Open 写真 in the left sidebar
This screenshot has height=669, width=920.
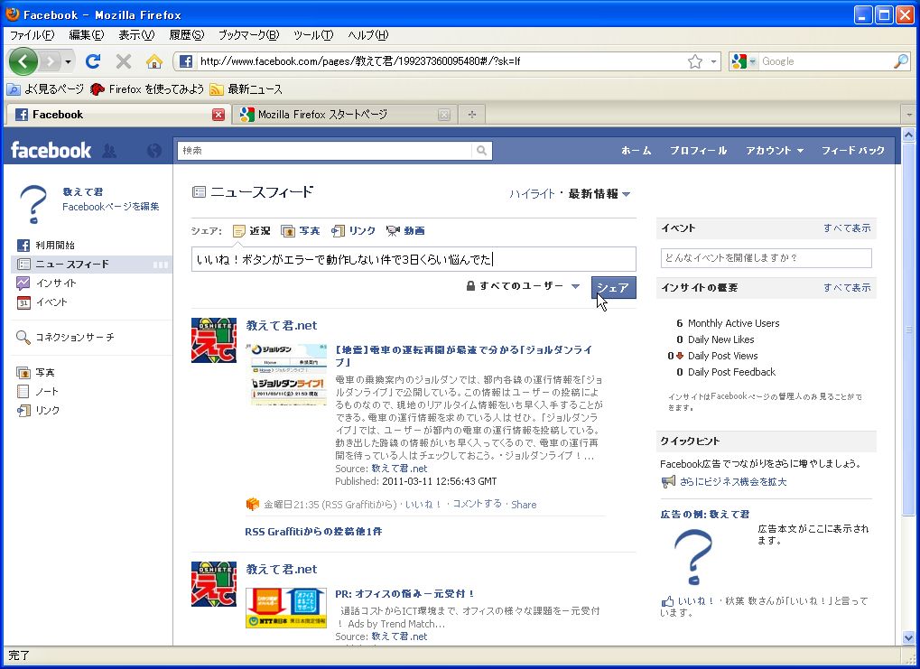click(44, 373)
